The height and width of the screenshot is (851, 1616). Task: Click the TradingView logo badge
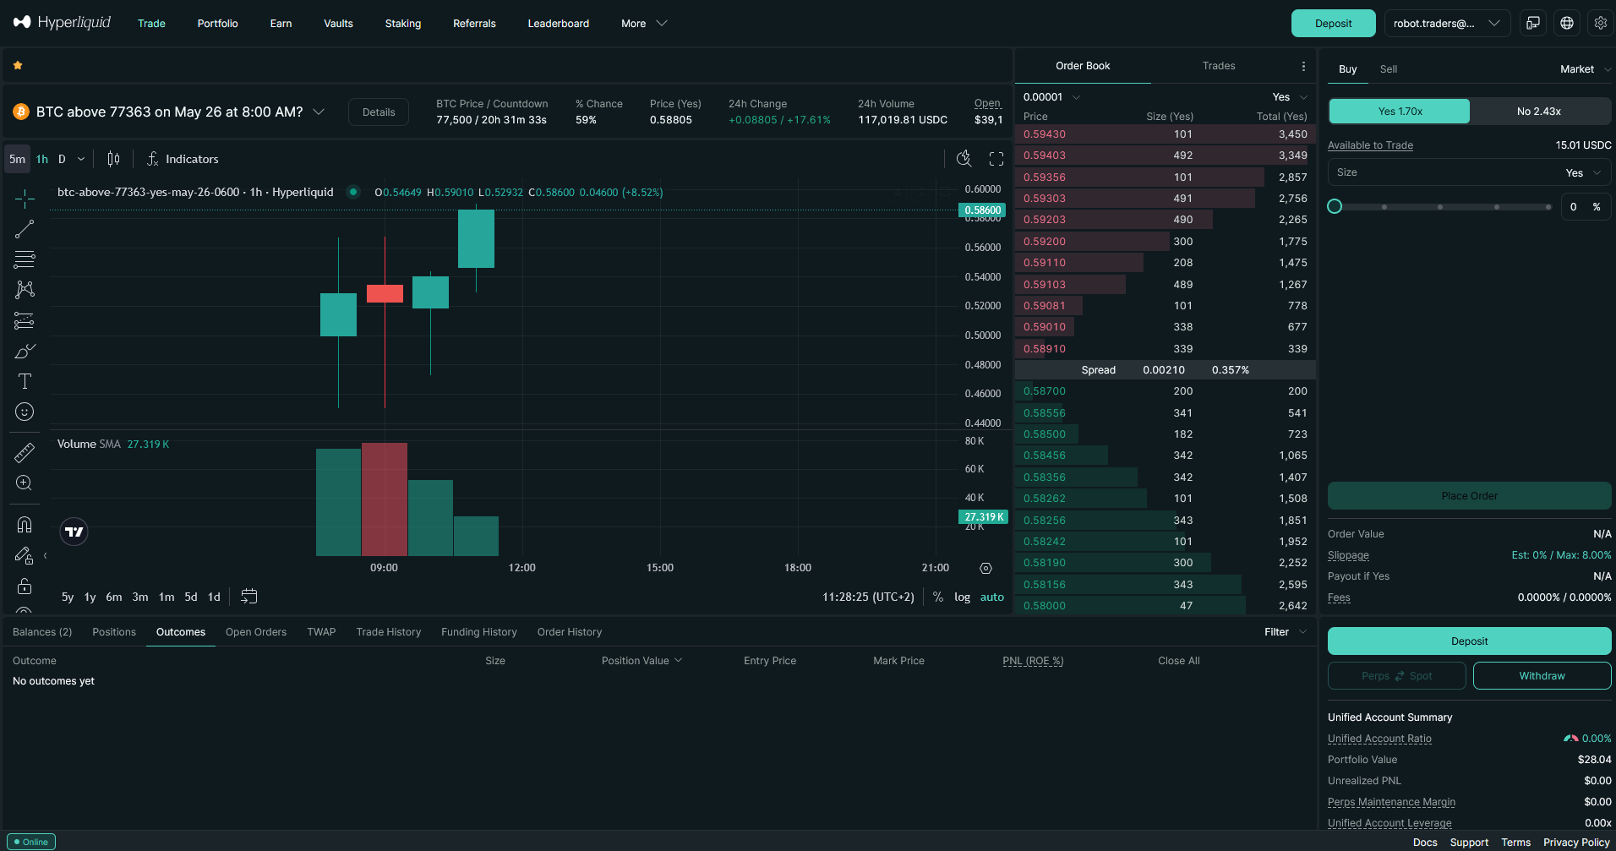(74, 532)
